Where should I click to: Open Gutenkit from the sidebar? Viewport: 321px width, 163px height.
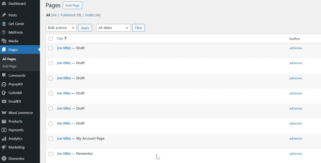click(x=15, y=93)
